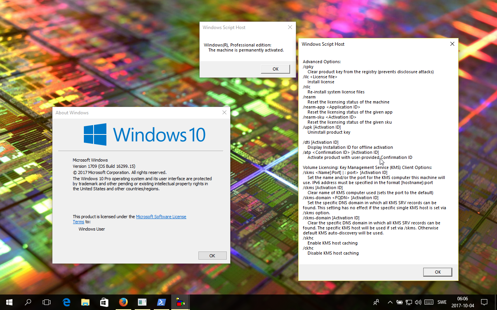Close the About Windows dialog
This screenshot has height=310, width=497.
click(x=224, y=112)
